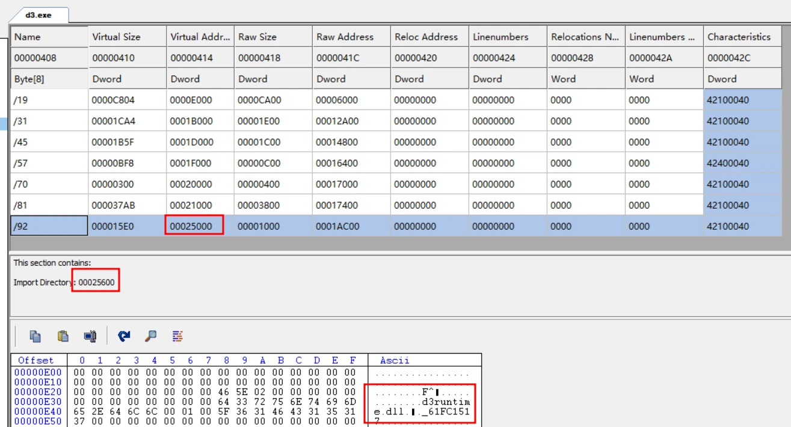Select the /19 section row
This screenshot has width=791, height=427.
(49, 100)
